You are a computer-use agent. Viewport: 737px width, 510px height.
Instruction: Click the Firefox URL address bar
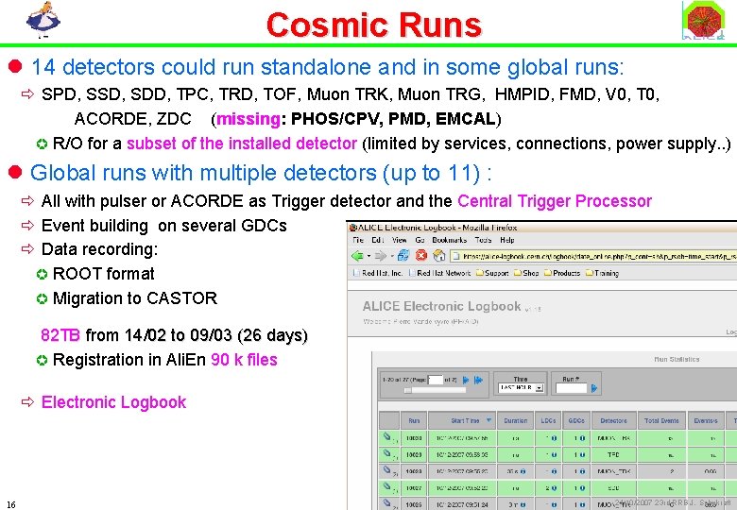[593, 256]
